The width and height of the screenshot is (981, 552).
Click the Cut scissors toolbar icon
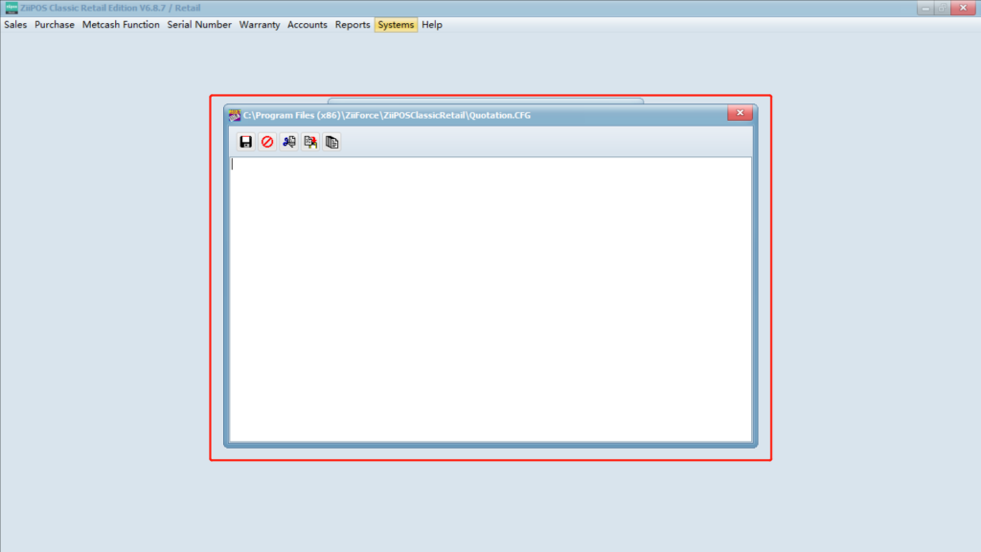288,142
